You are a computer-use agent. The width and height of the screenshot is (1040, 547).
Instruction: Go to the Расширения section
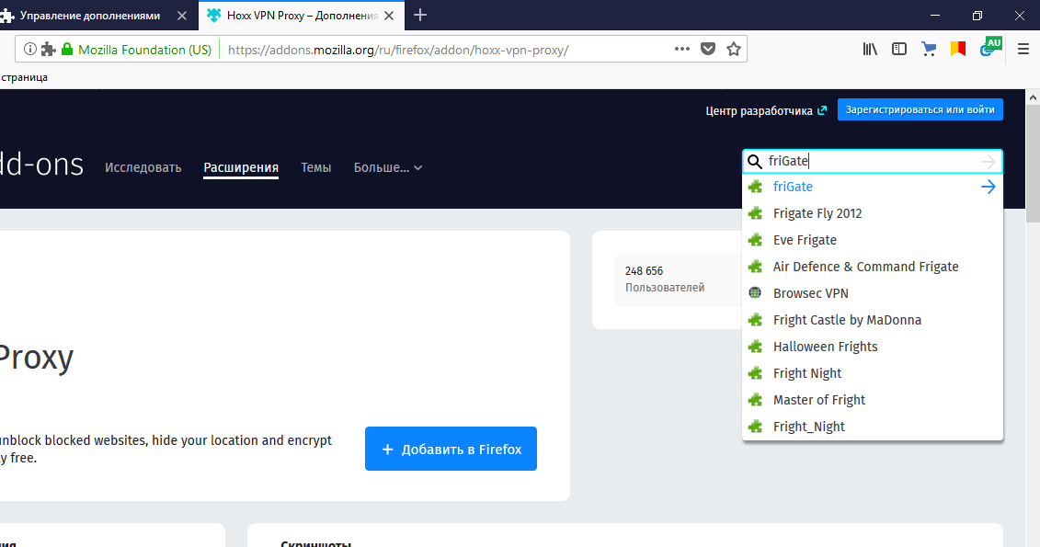241,167
